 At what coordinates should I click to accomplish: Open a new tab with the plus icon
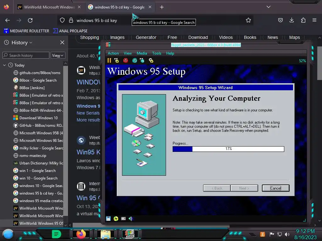point(162,7)
